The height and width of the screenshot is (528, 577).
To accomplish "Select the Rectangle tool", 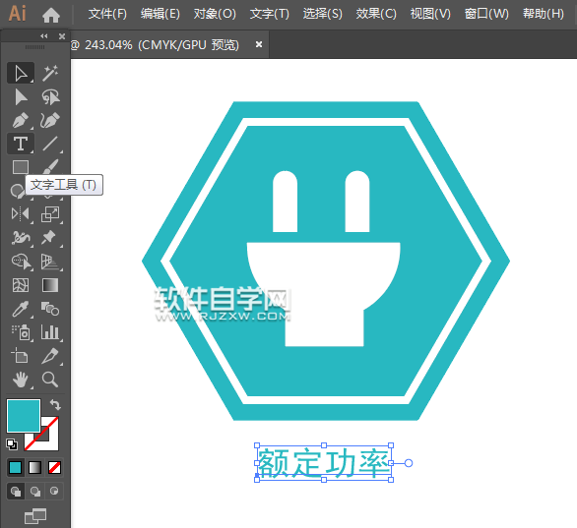I will point(21,167).
